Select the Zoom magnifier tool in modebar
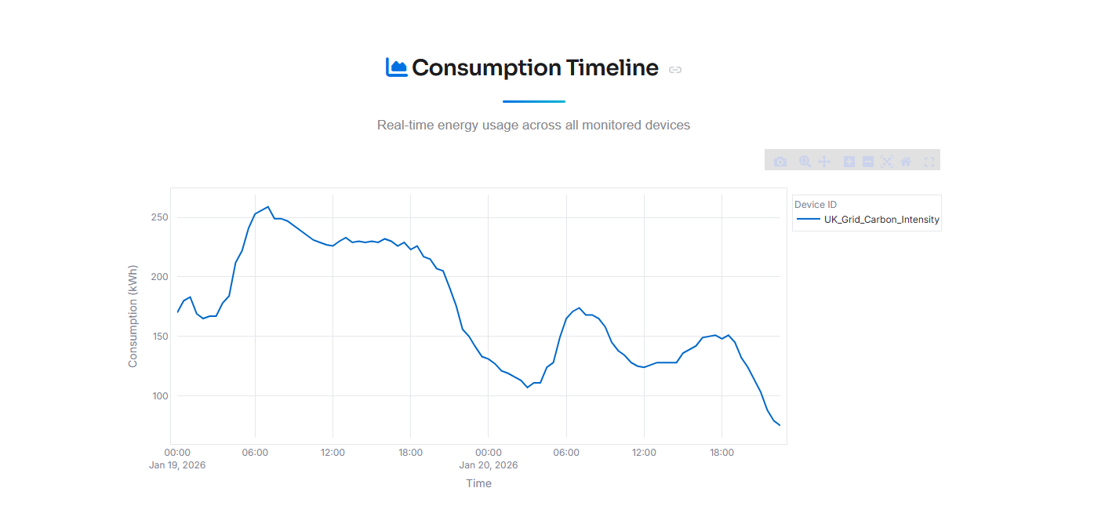 pyautogui.click(x=805, y=162)
